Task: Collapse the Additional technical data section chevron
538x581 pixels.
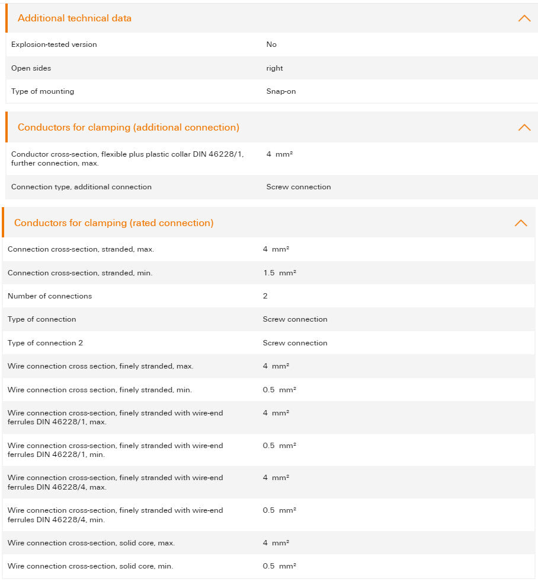Action: click(x=524, y=18)
